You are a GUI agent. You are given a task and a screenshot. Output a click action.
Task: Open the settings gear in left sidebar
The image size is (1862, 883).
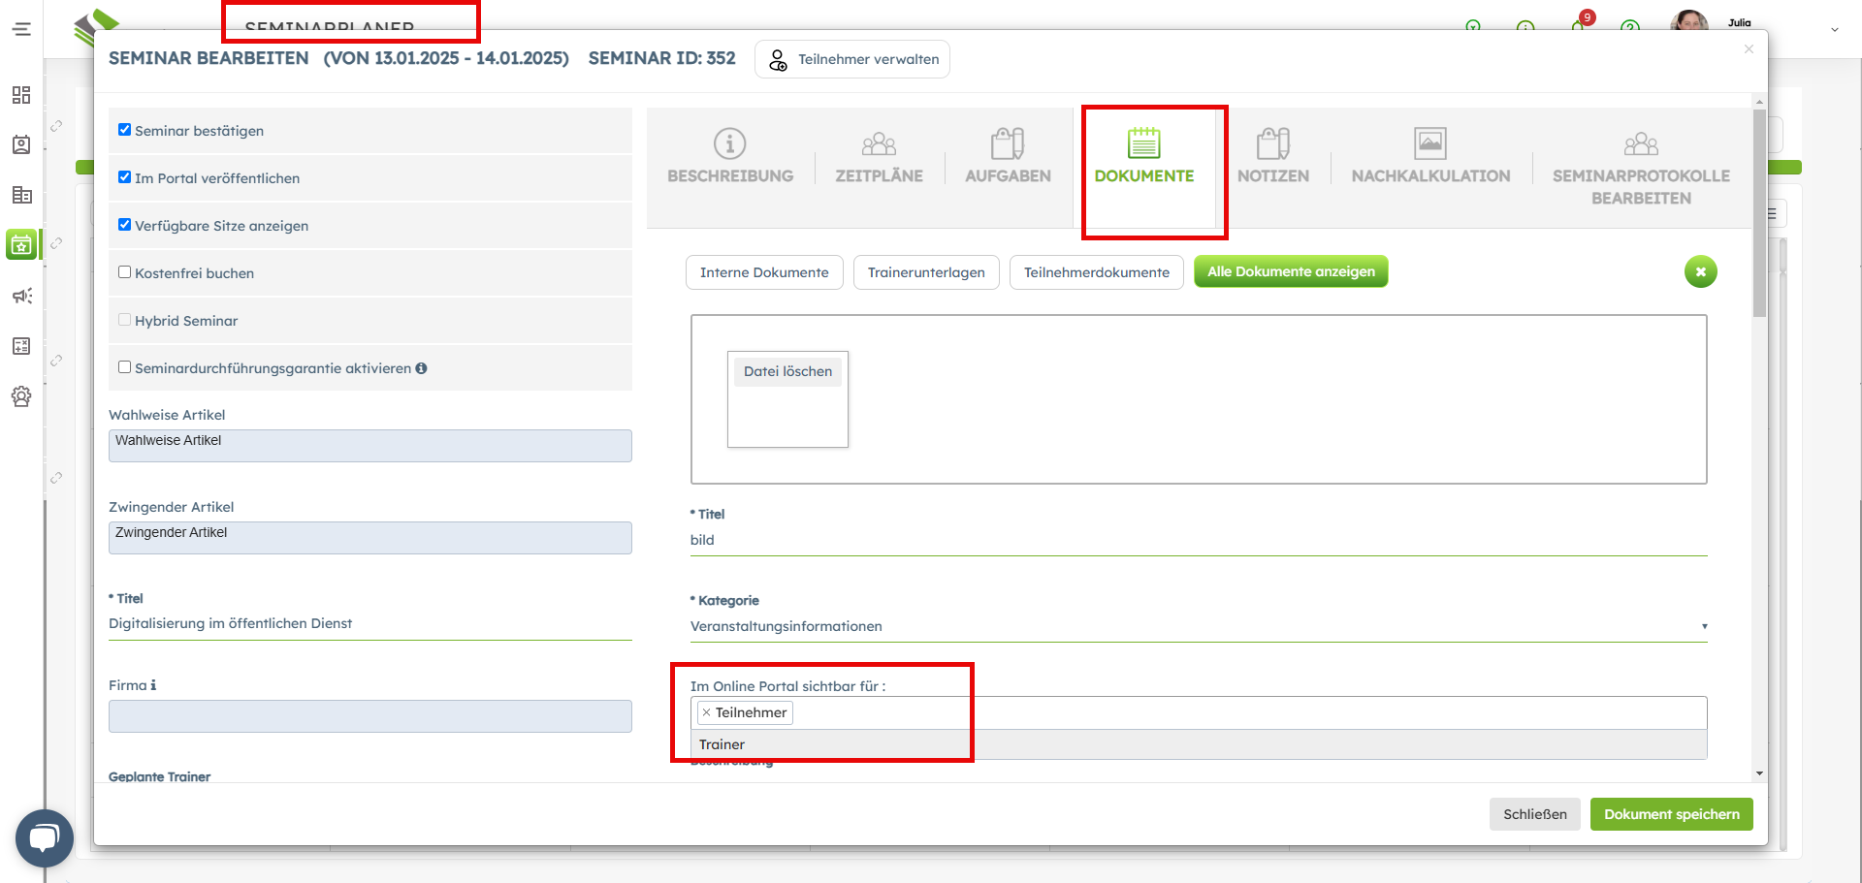(21, 396)
